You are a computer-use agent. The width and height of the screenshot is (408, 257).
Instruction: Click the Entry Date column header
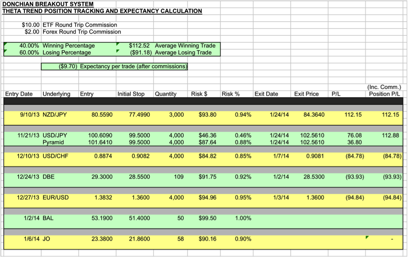(19, 94)
